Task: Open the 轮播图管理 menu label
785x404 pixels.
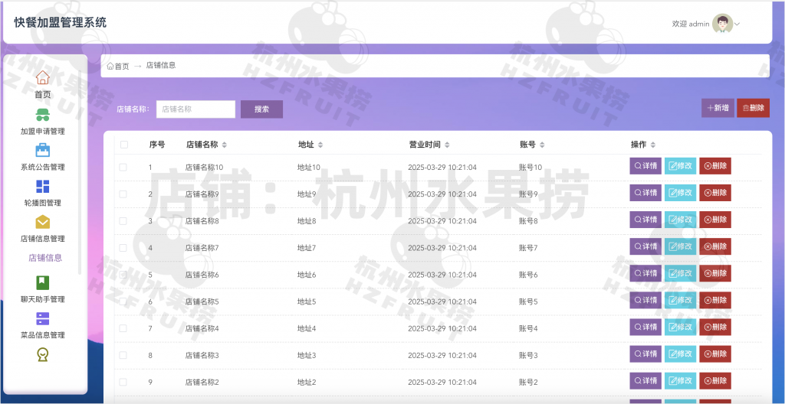Action: click(x=43, y=203)
